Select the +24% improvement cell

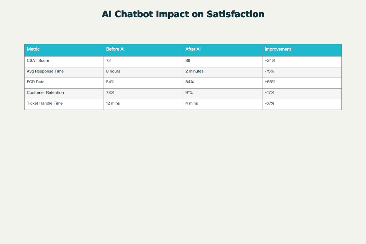click(270, 61)
